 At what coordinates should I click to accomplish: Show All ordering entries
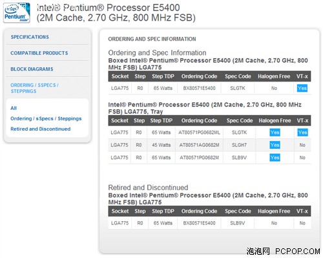(x=14, y=108)
